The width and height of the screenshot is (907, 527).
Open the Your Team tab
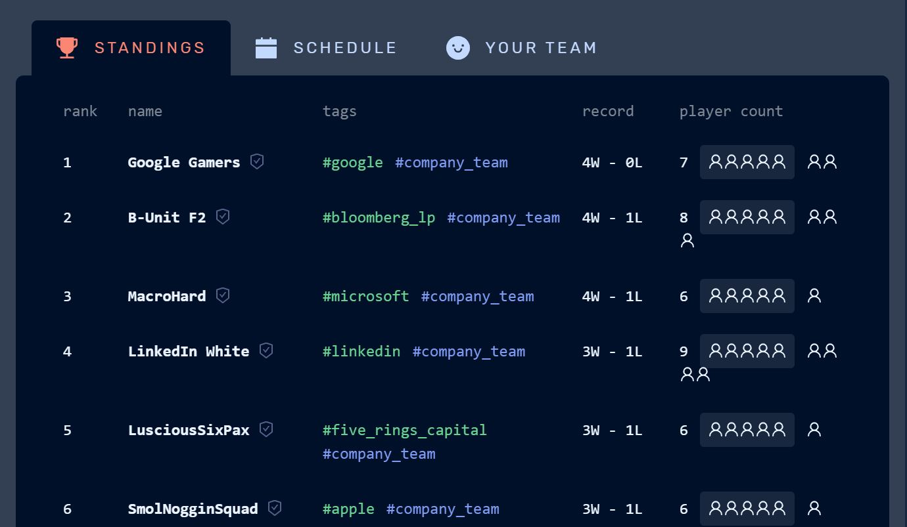point(522,48)
